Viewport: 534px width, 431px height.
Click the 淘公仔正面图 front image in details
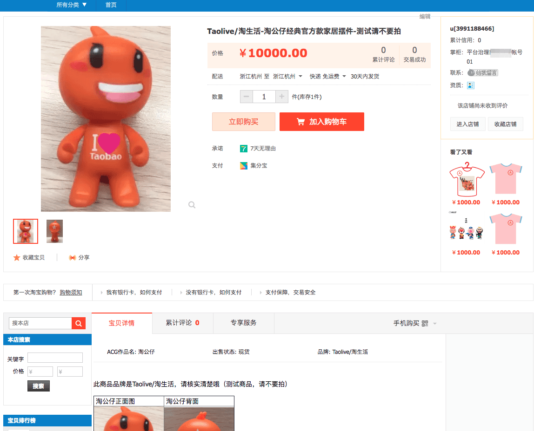click(129, 419)
